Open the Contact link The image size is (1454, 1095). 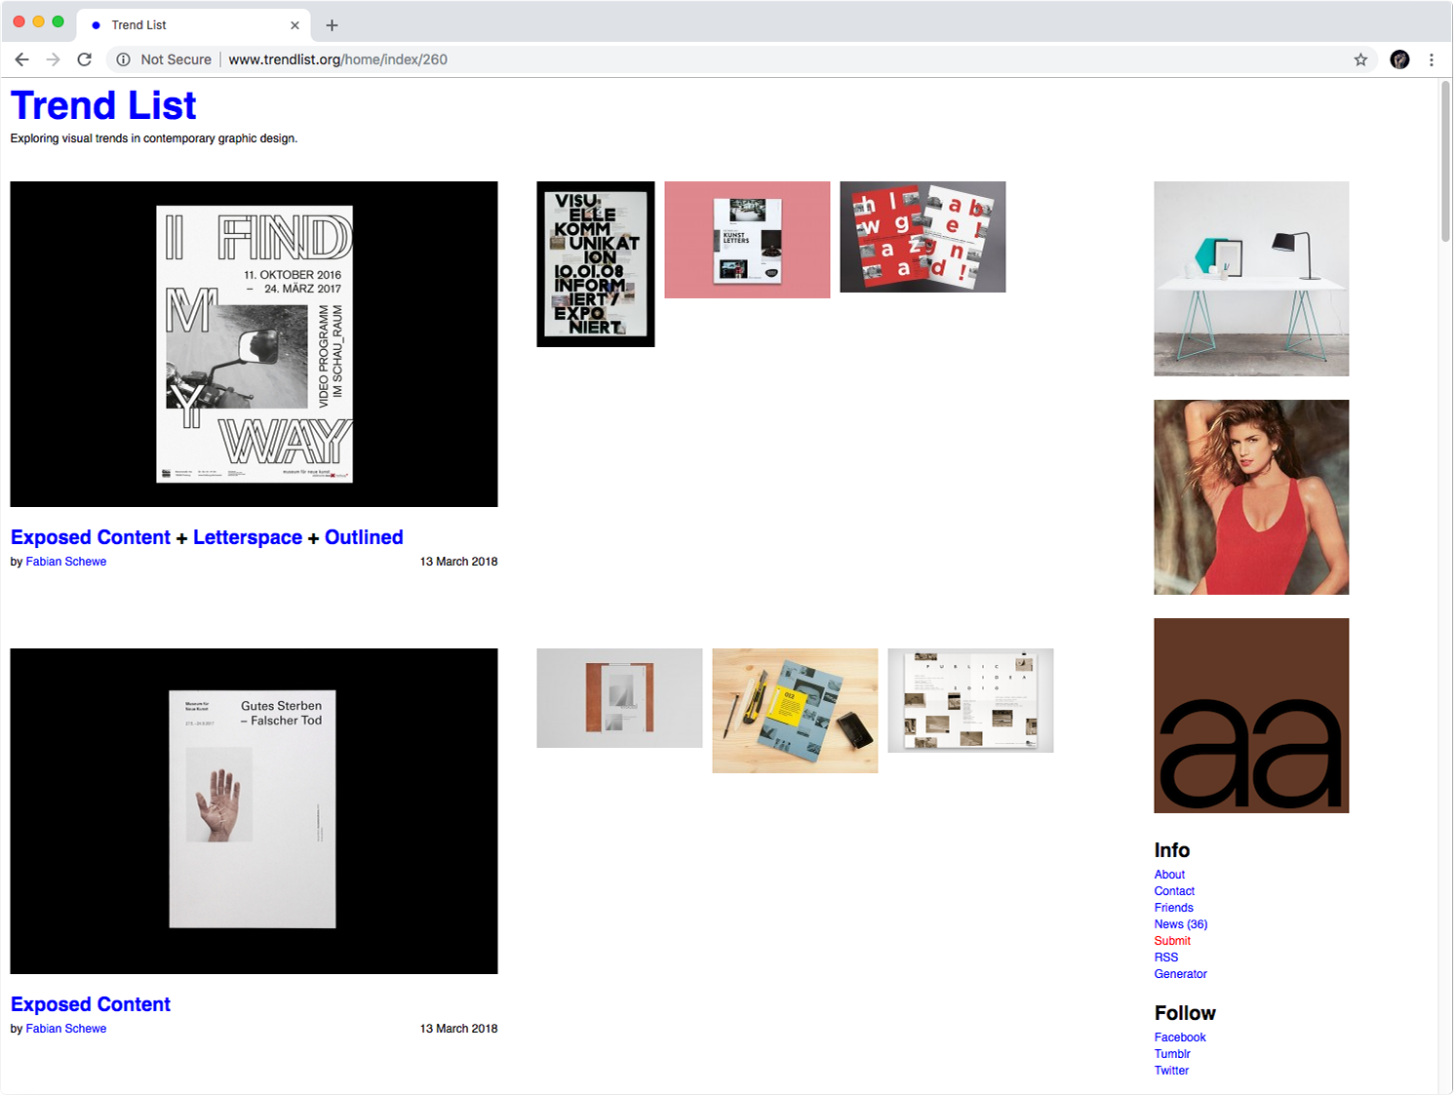tap(1174, 891)
